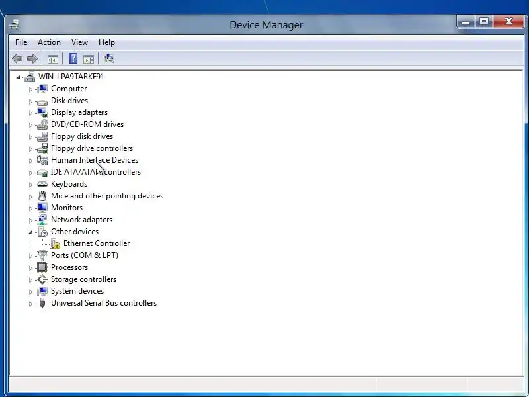Screen dimensions: 529x397
Task: Select the Storage controllers label
Action: (x=84, y=279)
